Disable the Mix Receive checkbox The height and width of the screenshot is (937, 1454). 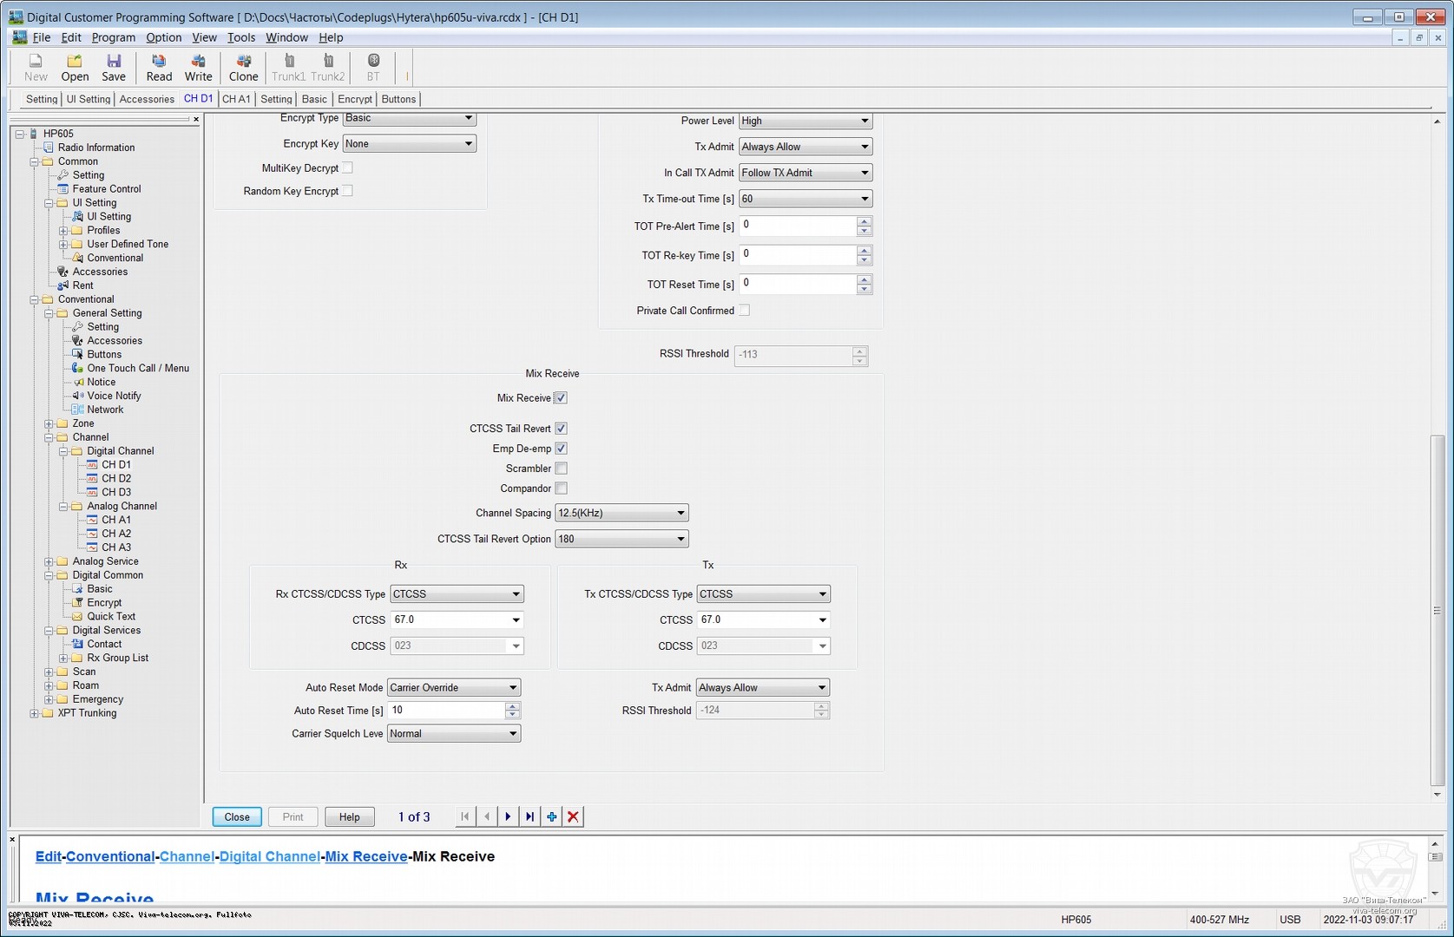coord(561,398)
